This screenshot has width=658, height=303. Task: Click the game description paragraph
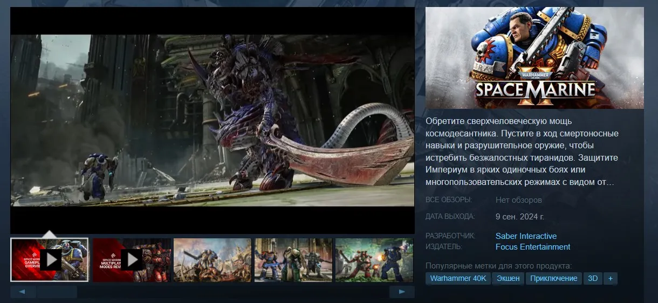pos(522,151)
